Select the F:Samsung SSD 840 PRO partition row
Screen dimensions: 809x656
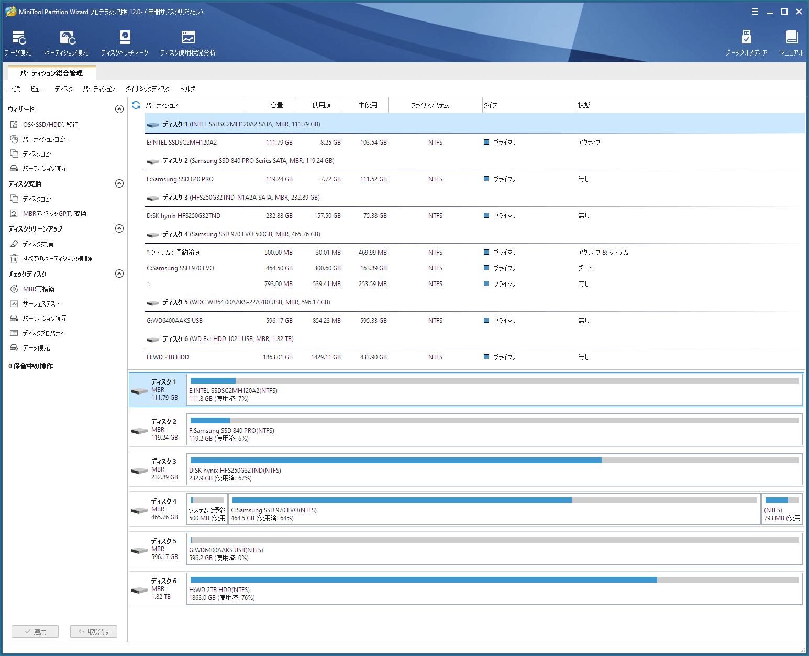[x=475, y=179]
